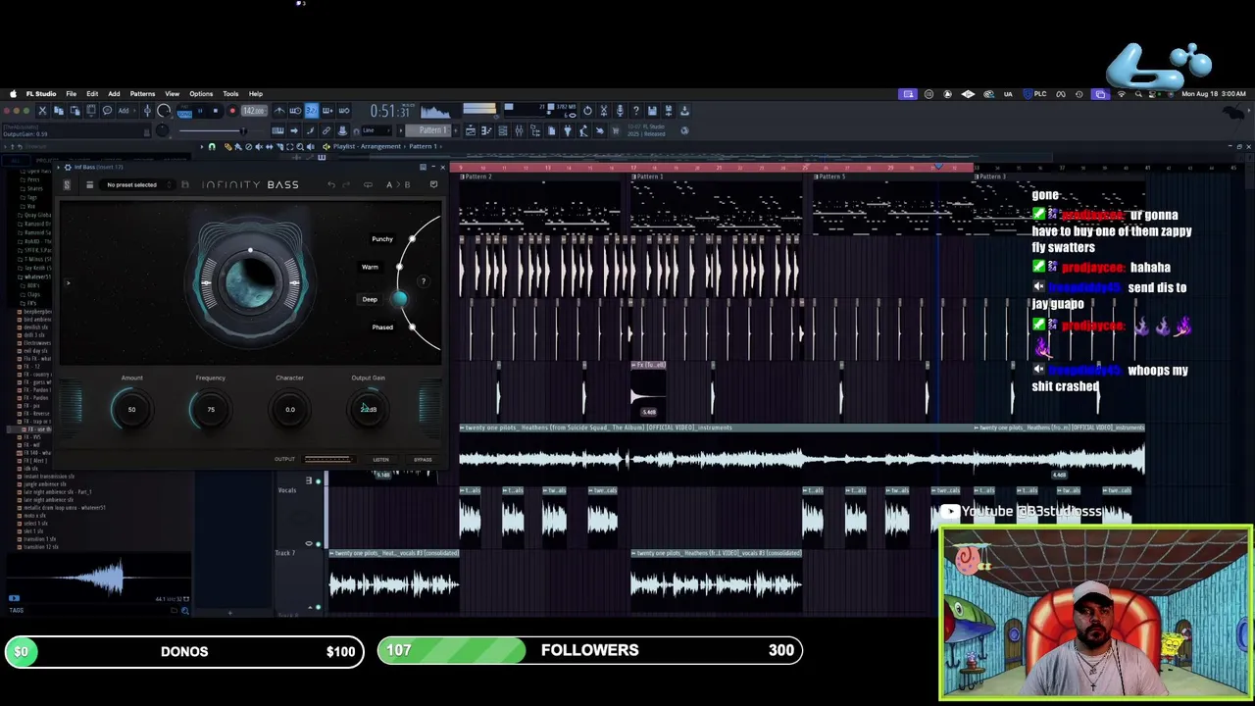Open the Patterns menu
This screenshot has height=706, width=1255.
[142, 94]
